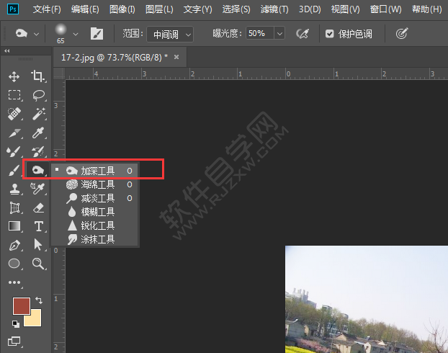This screenshot has width=448, height=353.
Task: Choose 模糊工具 from the flyout
Action: (94, 212)
